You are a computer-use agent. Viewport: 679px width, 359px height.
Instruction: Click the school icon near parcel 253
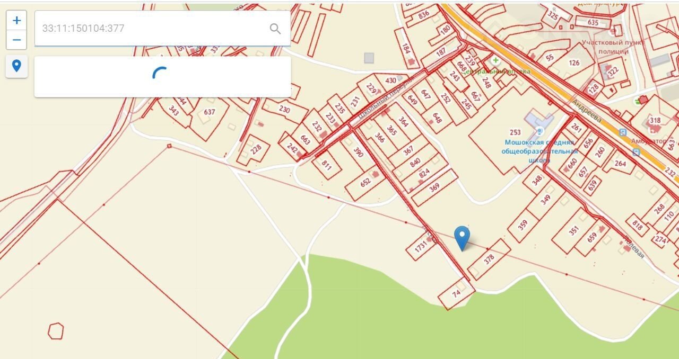coord(539,131)
